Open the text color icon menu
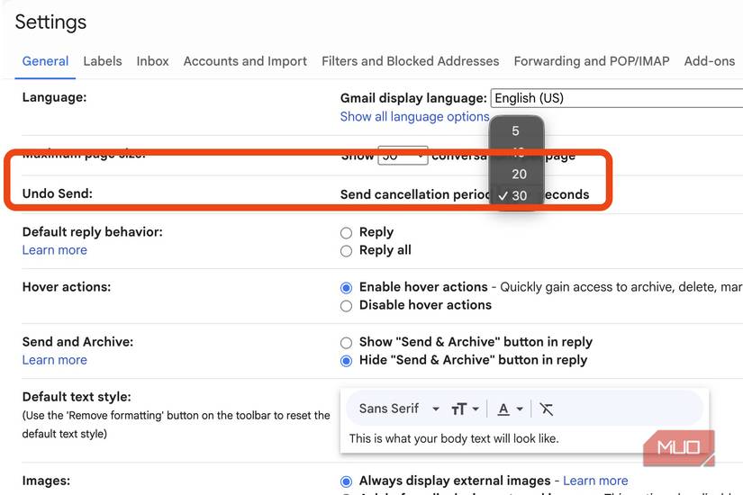The height and width of the screenshot is (495, 743). [510, 409]
